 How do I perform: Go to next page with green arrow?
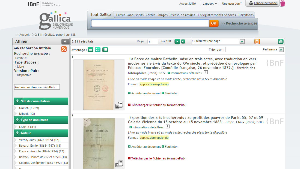pos(177,41)
